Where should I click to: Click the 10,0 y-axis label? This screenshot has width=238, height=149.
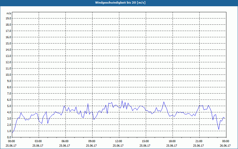click(x=9, y=75)
